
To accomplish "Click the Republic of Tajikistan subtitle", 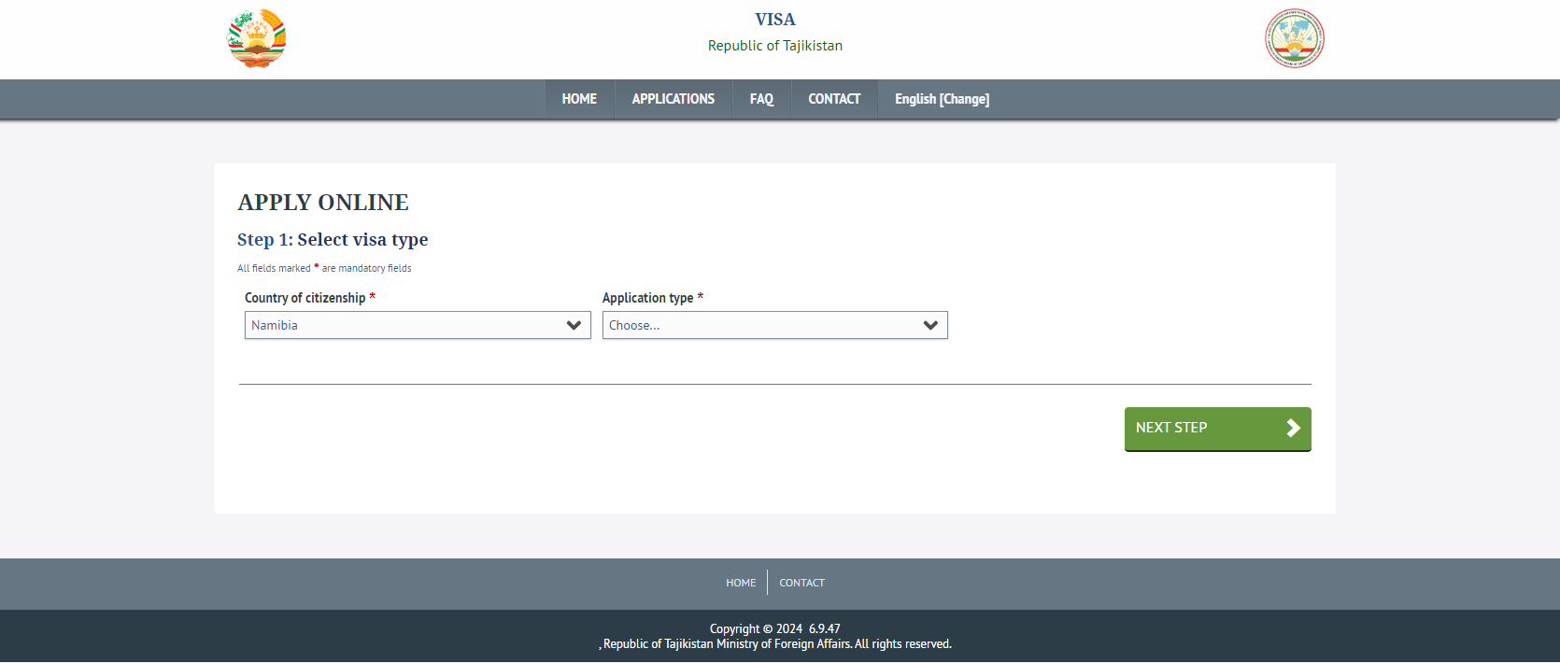I will point(775,46).
